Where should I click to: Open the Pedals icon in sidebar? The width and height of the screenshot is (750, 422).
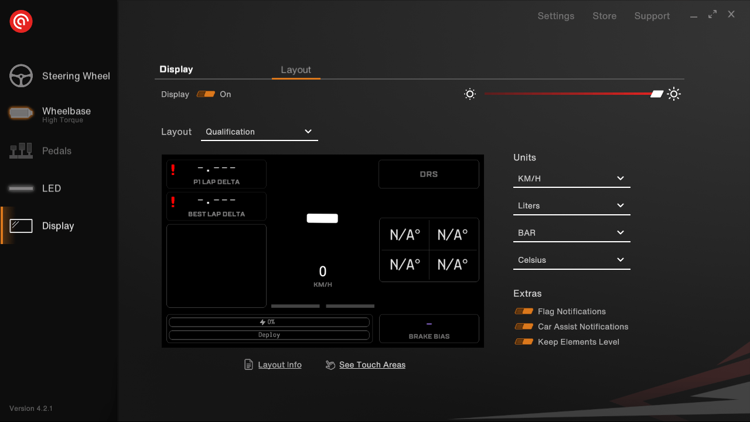tap(21, 151)
